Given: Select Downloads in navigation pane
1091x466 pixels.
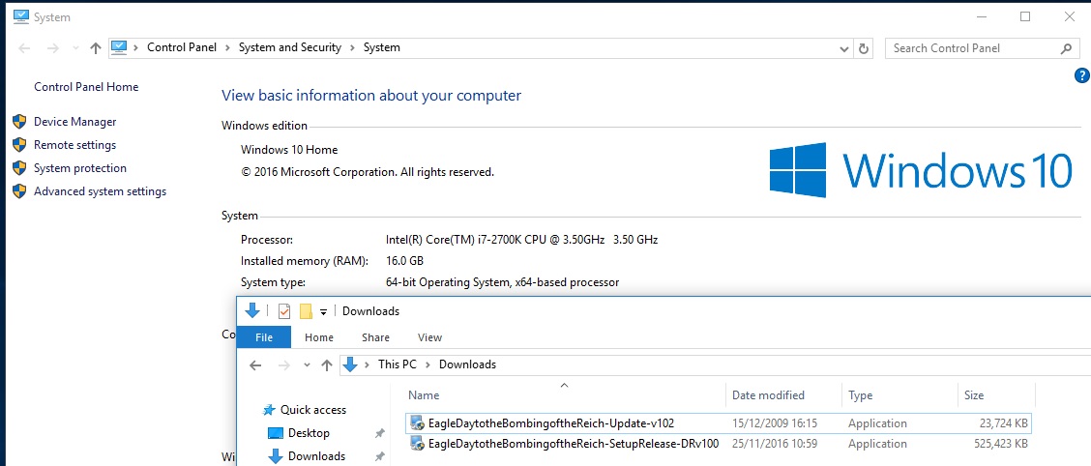Looking at the screenshot, I should click(x=316, y=456).
